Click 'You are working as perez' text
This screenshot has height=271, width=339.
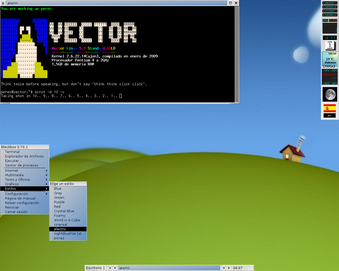(x=26, y=9)
